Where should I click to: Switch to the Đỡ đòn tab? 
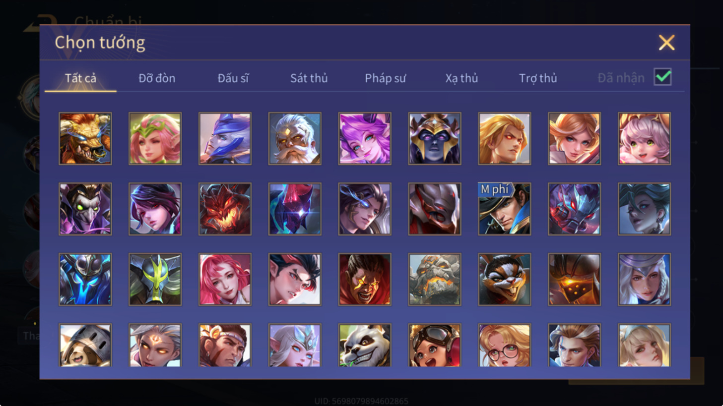157,78
